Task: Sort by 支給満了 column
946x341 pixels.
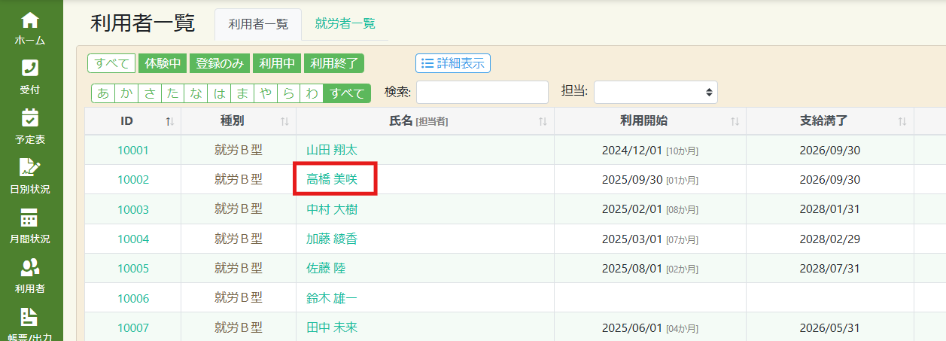Action: (902, 121)
